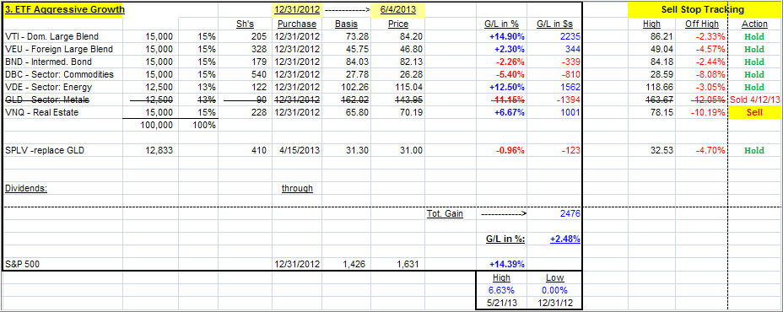Screen dimensions: 783x312
Task: Click the S&P 500 price 1,631 cell
Action: 398,264
